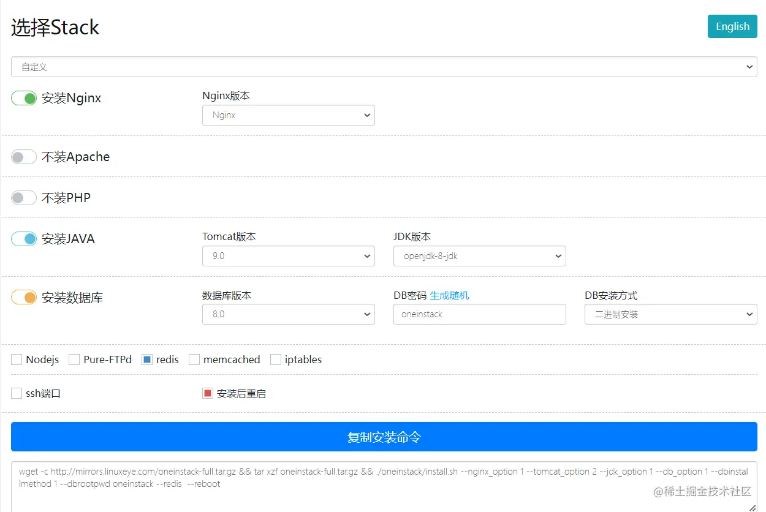Viewport: 766px width, 512px height.
Task: Check the iptables checkbox
Action: [x=276, y=360]
